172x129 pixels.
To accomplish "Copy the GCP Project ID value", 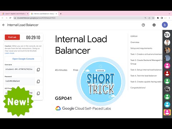I will tap(38, 93).
